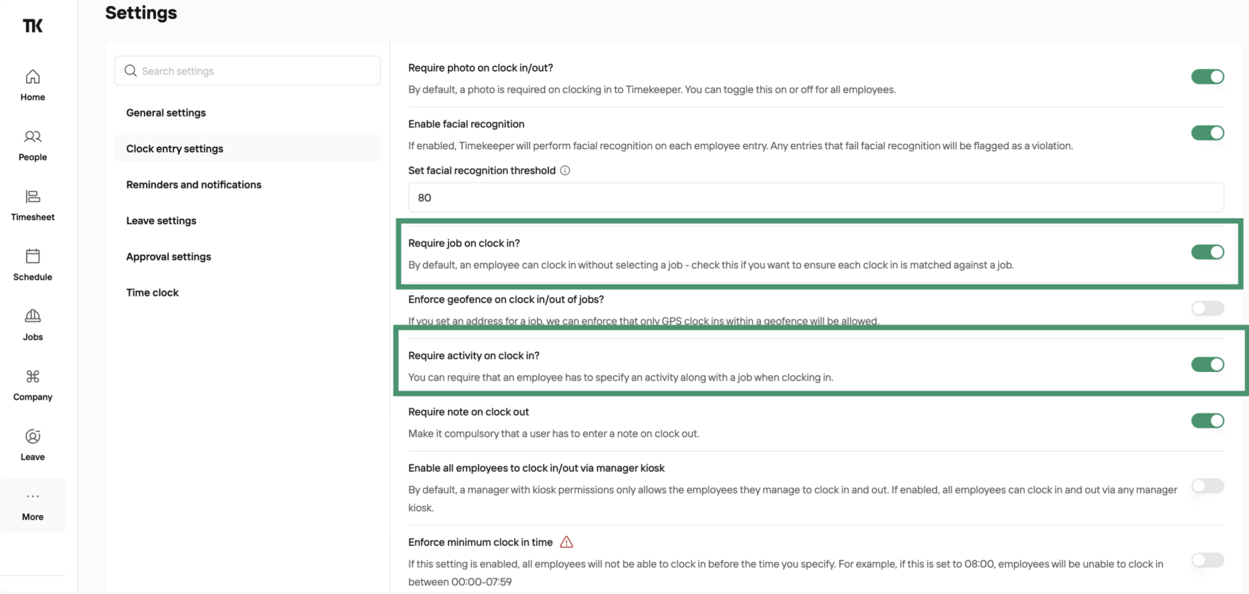Click the minimum clock in warning icon
The width and height of the screenshot is (1249, 594).
click(x=566, y=542)
